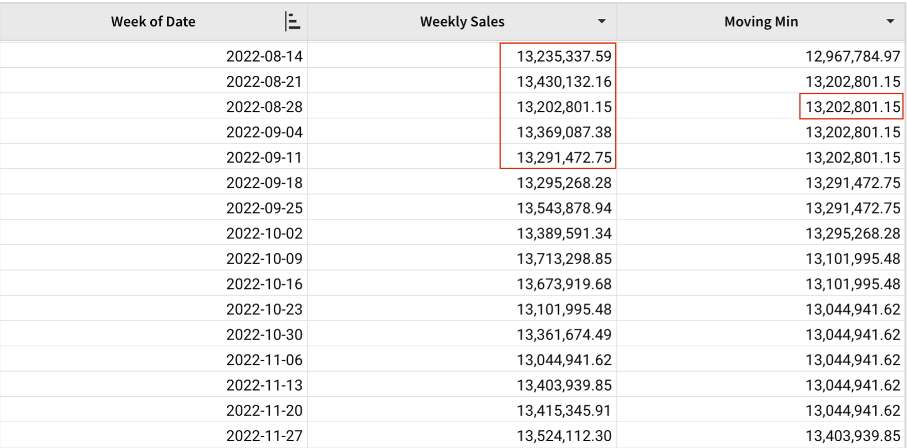Click Weekly Sales value 13,524,112.30
907x448 pixels.
click(x=563, y=435)
